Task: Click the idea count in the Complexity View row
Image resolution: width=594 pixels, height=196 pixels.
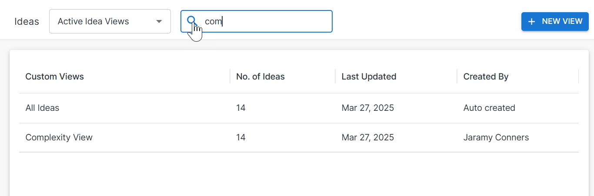Action: point(241,137)
